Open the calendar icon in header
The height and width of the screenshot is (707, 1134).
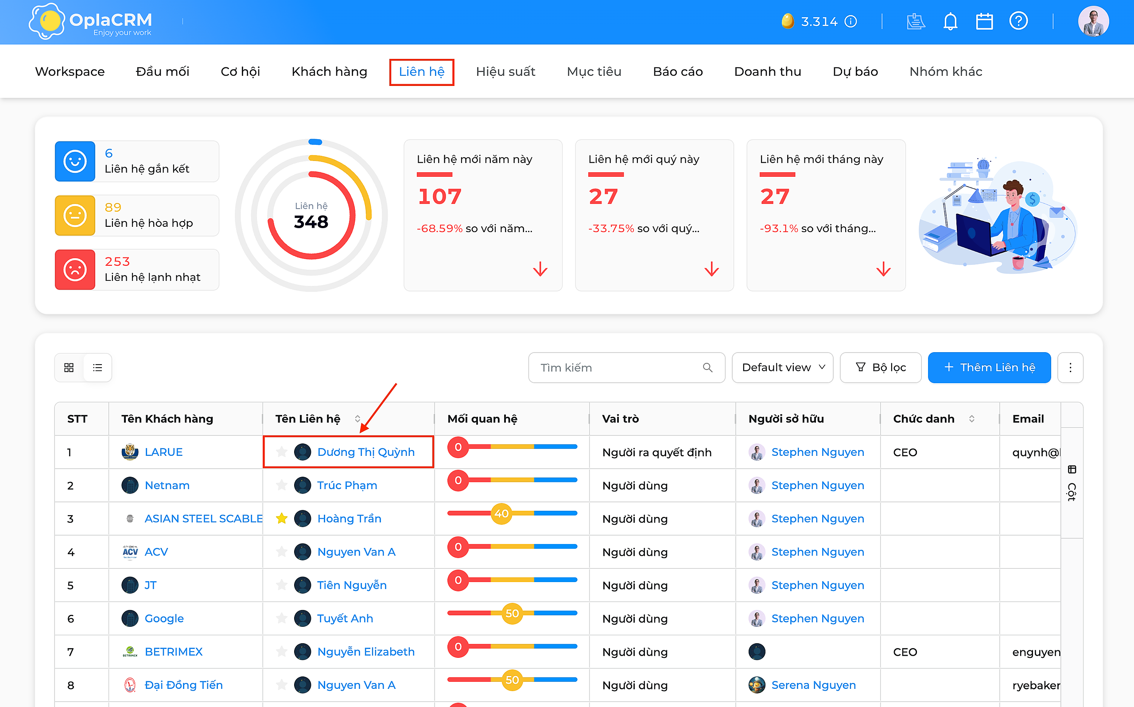tap(984, 22)
